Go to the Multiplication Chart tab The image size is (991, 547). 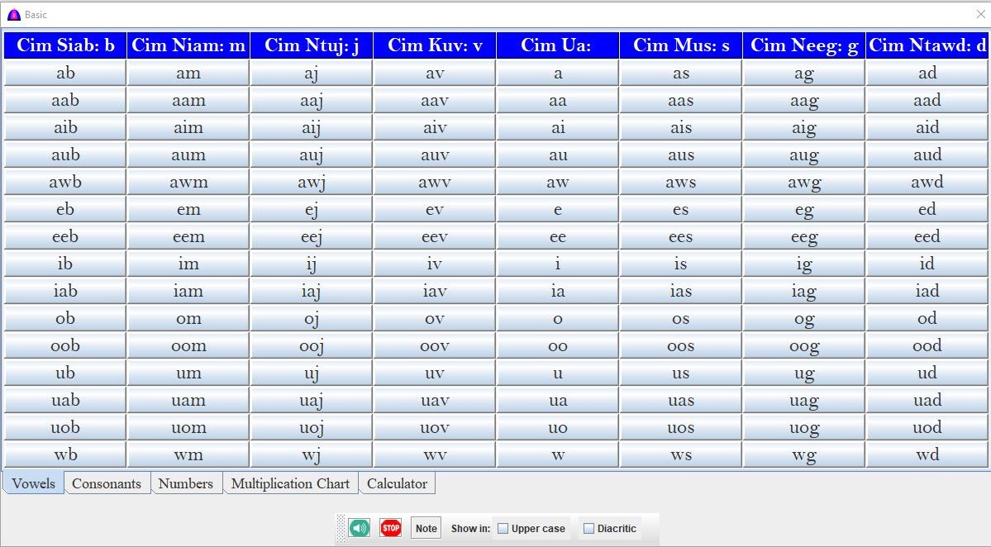click(x=290, y=483)
